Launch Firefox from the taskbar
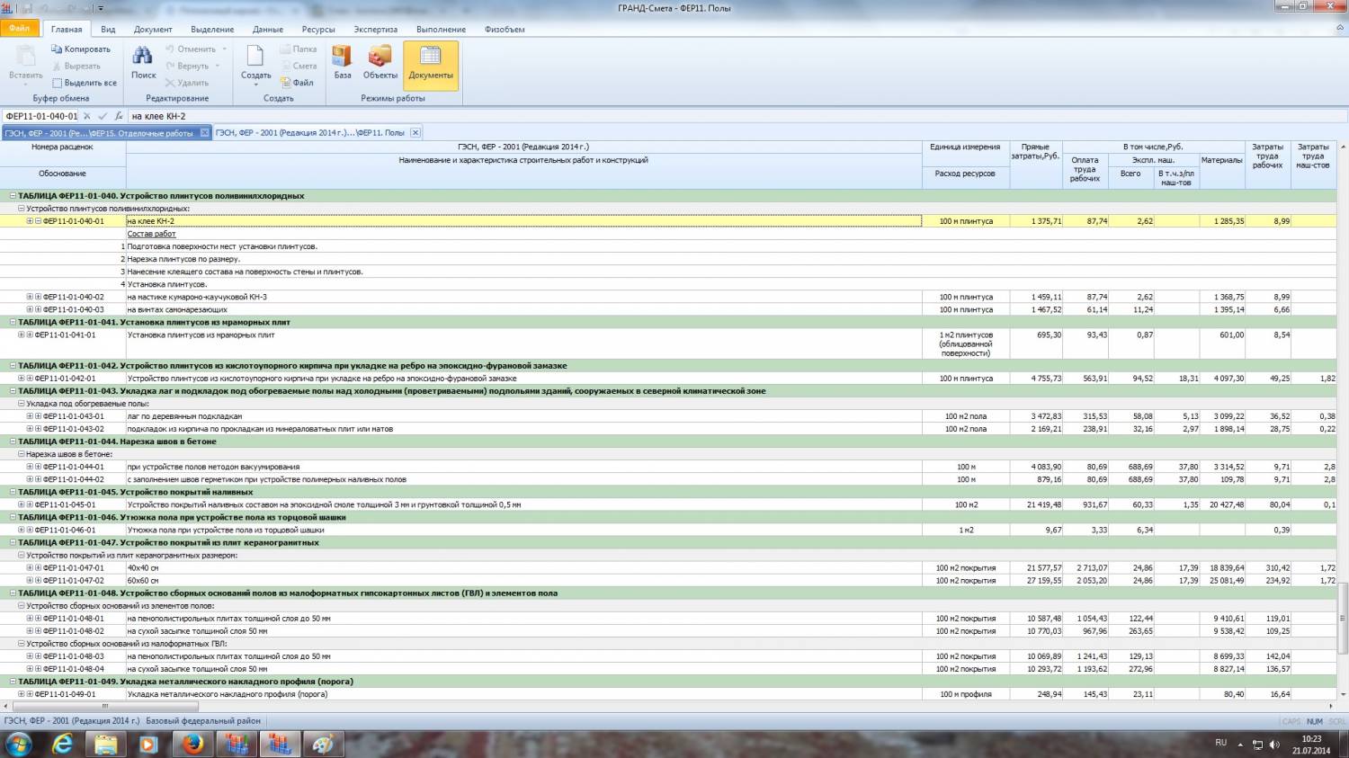Image resolution: width=1349 pixels, height=758 pixels. tap(192, 744)
